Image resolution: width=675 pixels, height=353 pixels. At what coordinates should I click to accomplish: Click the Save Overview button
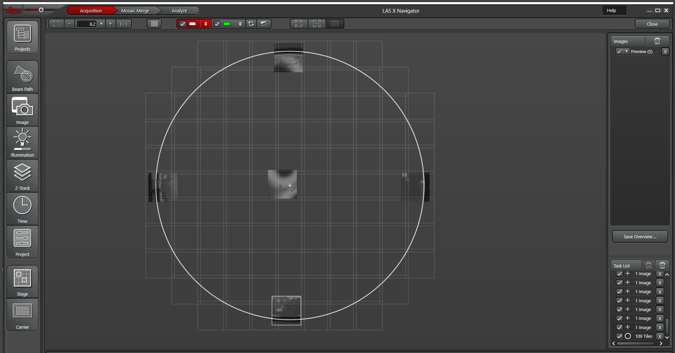pos(639,237)
